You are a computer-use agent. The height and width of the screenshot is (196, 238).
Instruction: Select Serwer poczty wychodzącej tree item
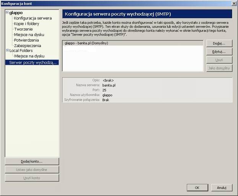coord(33,62)
